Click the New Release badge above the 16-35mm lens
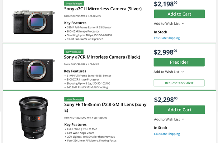Image resolution: width=218 pixels, height=143 pixels. tap(74, 99)
